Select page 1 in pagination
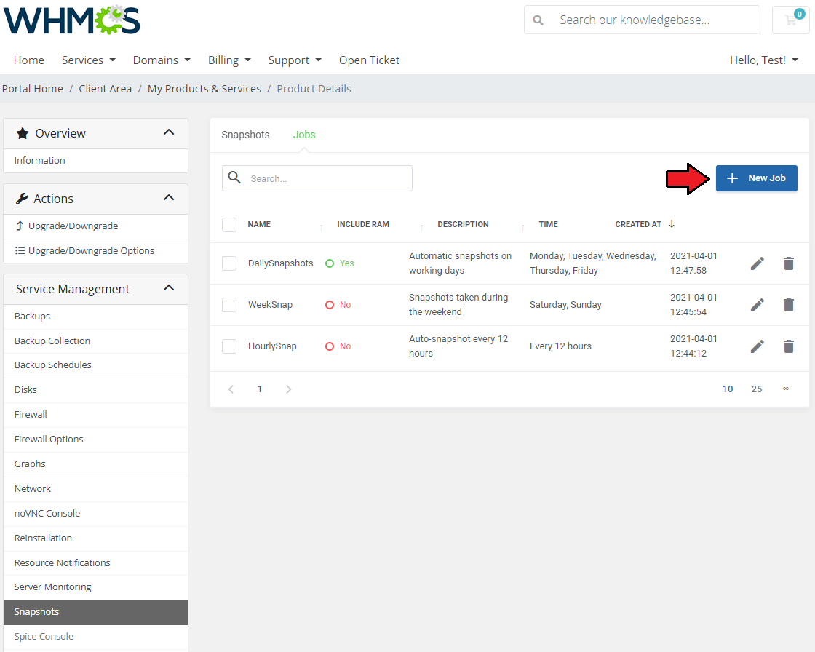The width and height of the screenshot is (815, 652). coord(259,389)
